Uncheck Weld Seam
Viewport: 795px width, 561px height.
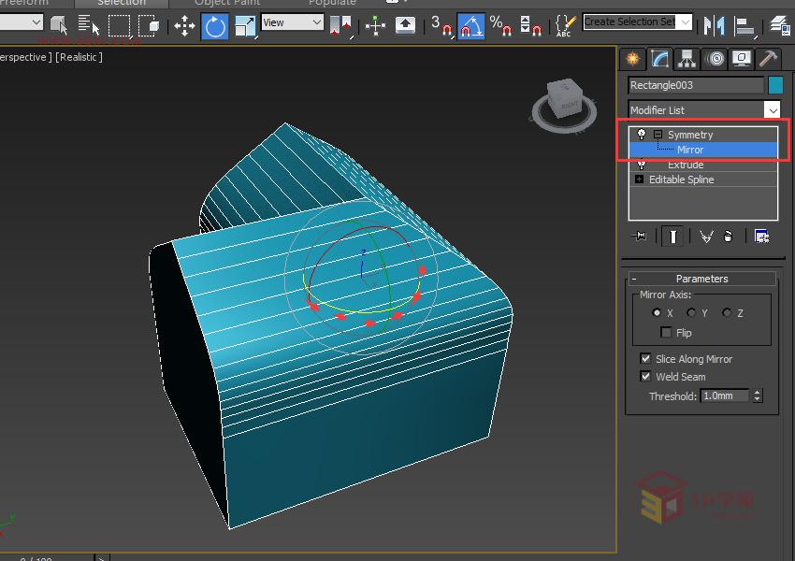point(645,377)
